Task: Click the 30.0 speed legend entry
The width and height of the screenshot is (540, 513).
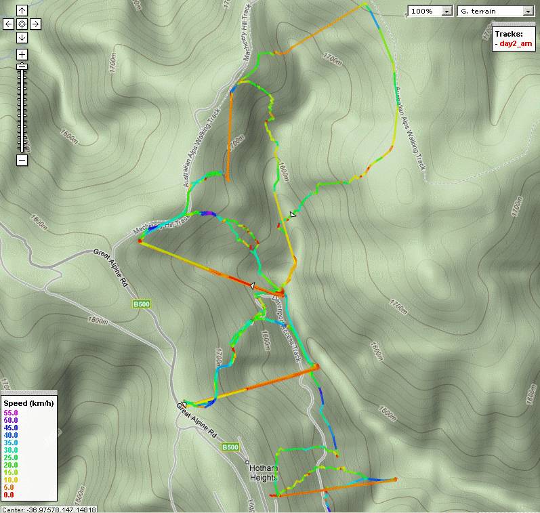Action: pos(12,450)
